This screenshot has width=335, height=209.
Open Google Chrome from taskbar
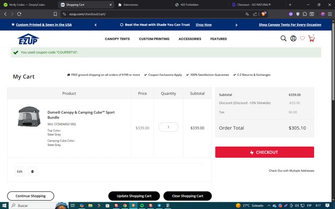pyautogui.click(x=125, y=205)
